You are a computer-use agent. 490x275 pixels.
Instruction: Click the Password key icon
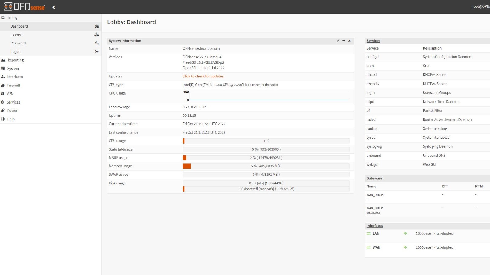pos(97,43)
